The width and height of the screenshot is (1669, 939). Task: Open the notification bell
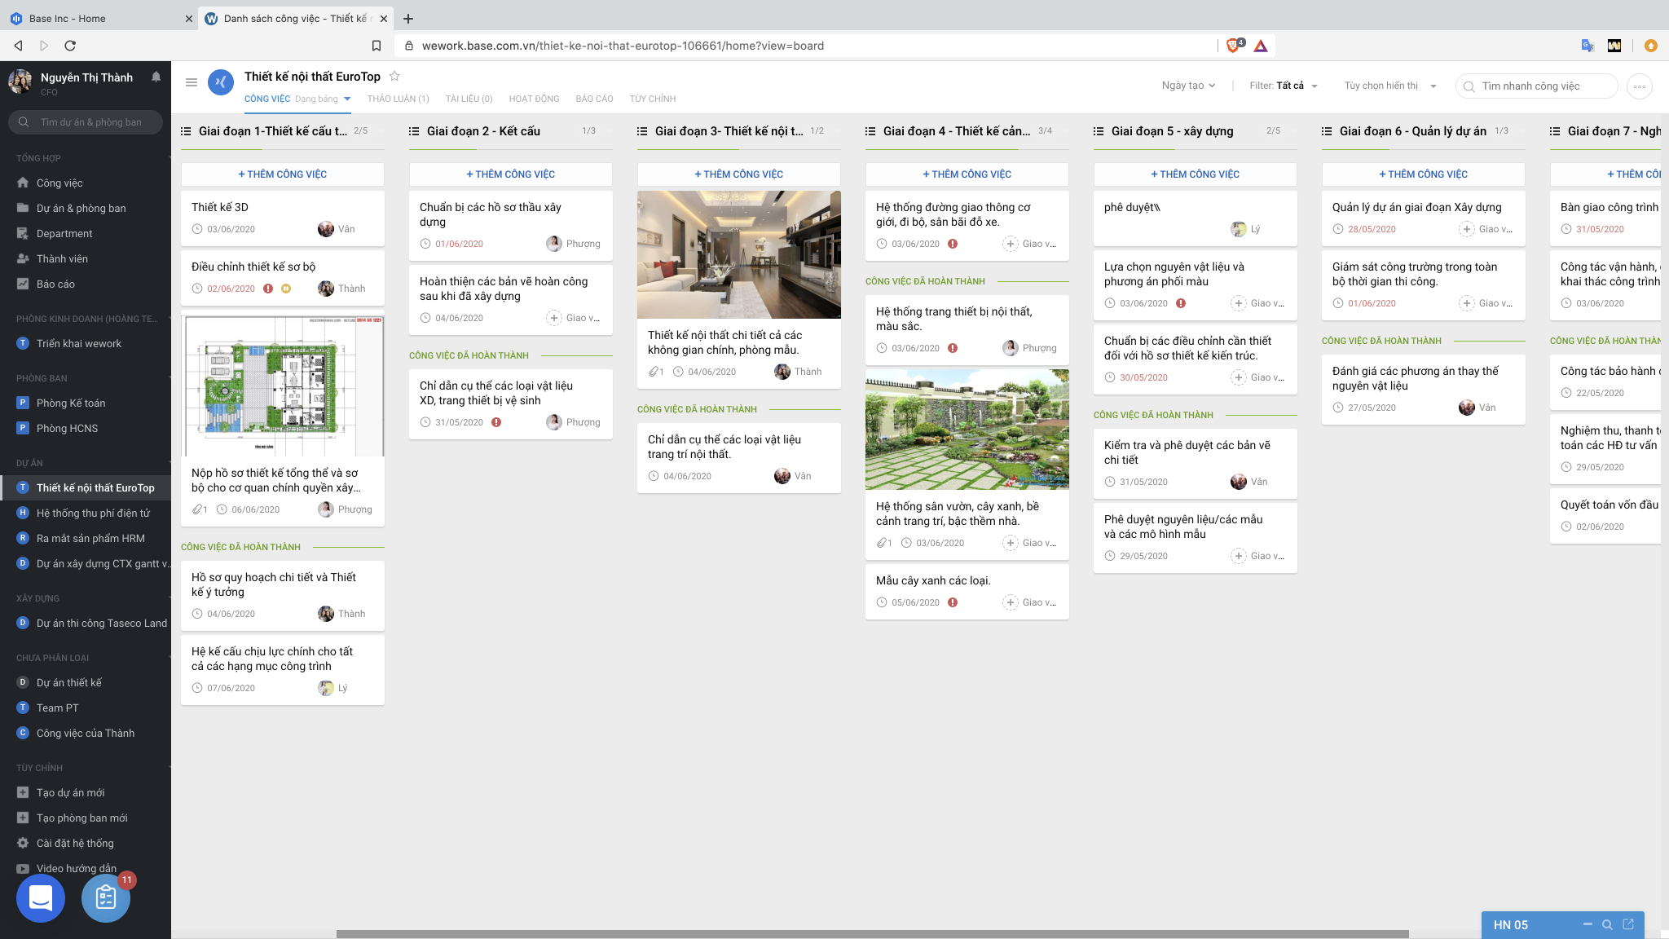155,77
